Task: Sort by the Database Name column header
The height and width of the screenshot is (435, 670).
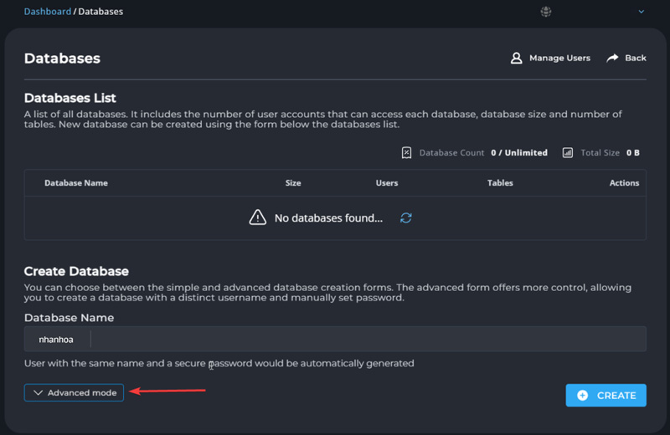Action: click(x=76, y=182)
